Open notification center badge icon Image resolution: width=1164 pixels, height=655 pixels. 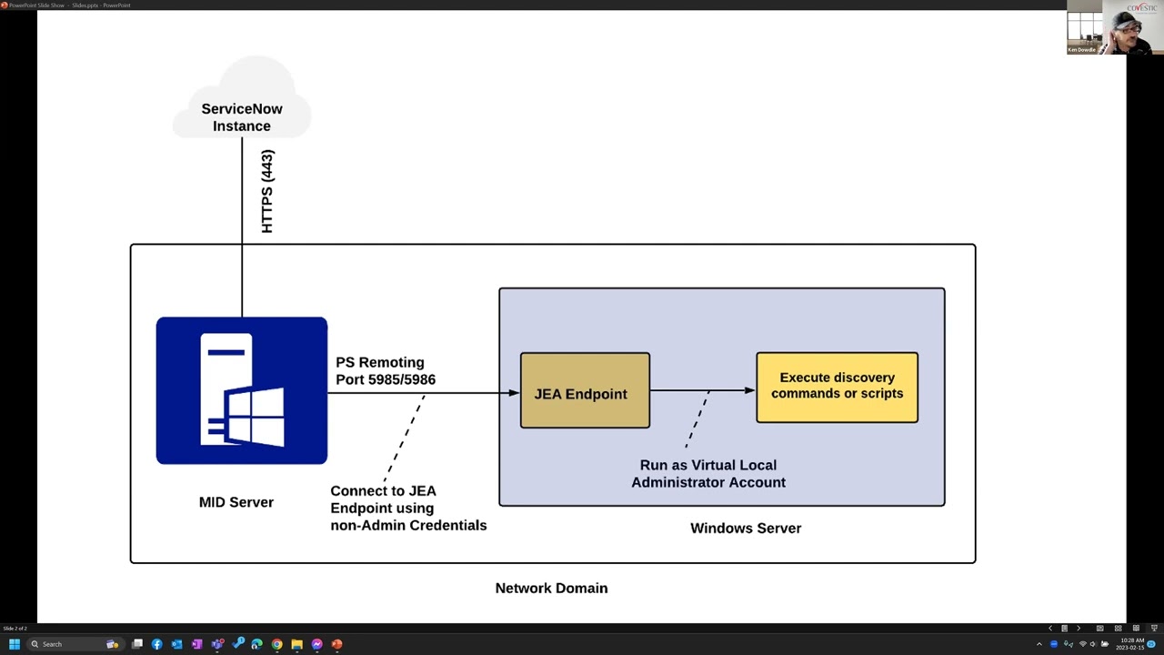[1151, 644]
